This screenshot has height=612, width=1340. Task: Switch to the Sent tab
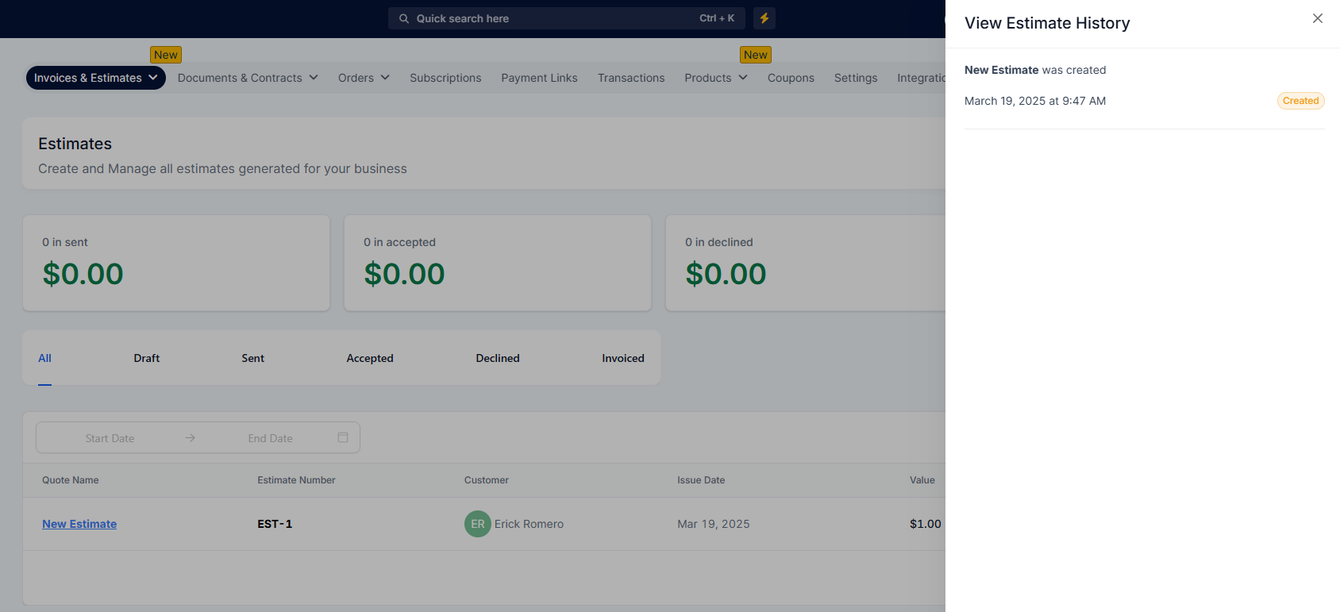point(253,358)
